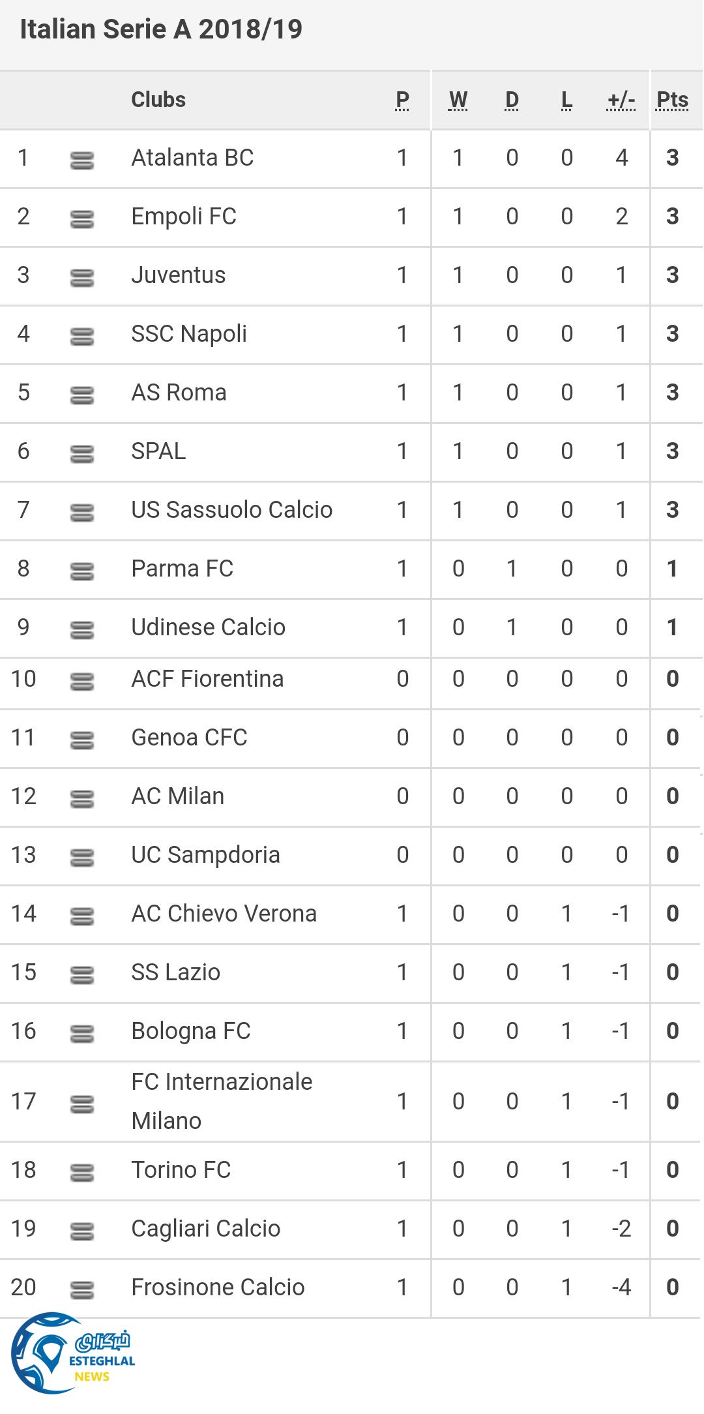Click the P played column header
Screen dimensions: 704x1414
click(x=402, y=100)
